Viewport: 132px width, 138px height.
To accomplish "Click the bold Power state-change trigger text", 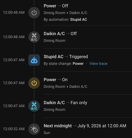I will (78, 63).
